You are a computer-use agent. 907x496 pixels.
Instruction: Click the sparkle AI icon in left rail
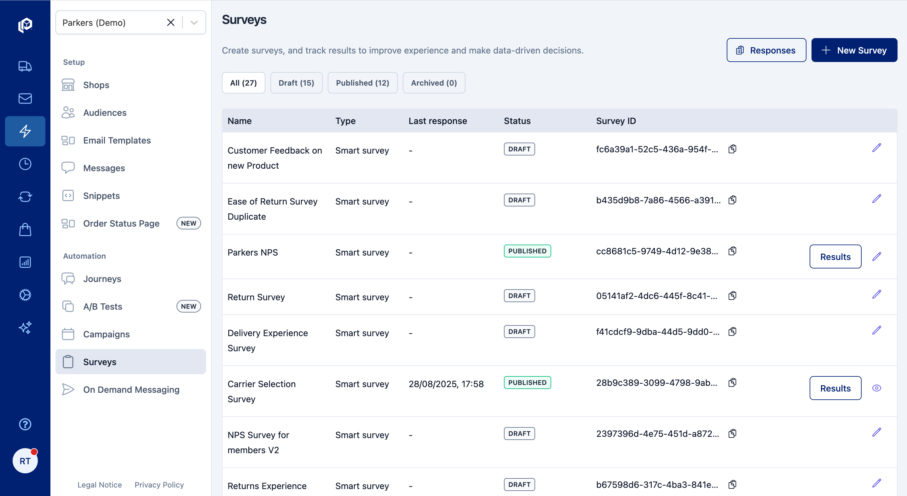[25, 327]
